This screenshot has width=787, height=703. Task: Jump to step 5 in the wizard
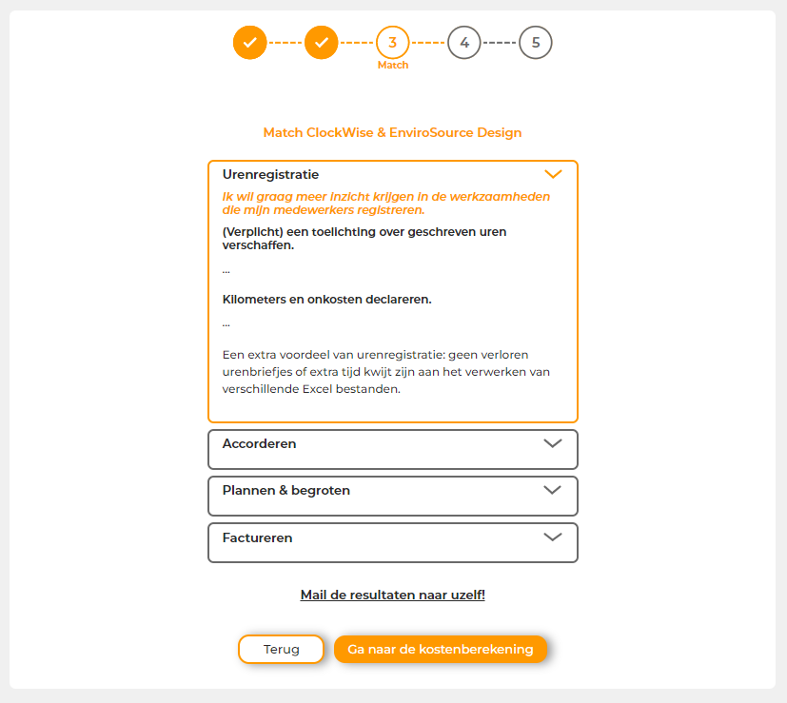coord(536,43)
